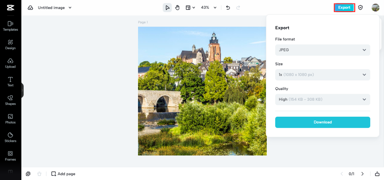Choose the Select pointer tool
This screenshot has height=180, width=384.
tap(167, 8)
